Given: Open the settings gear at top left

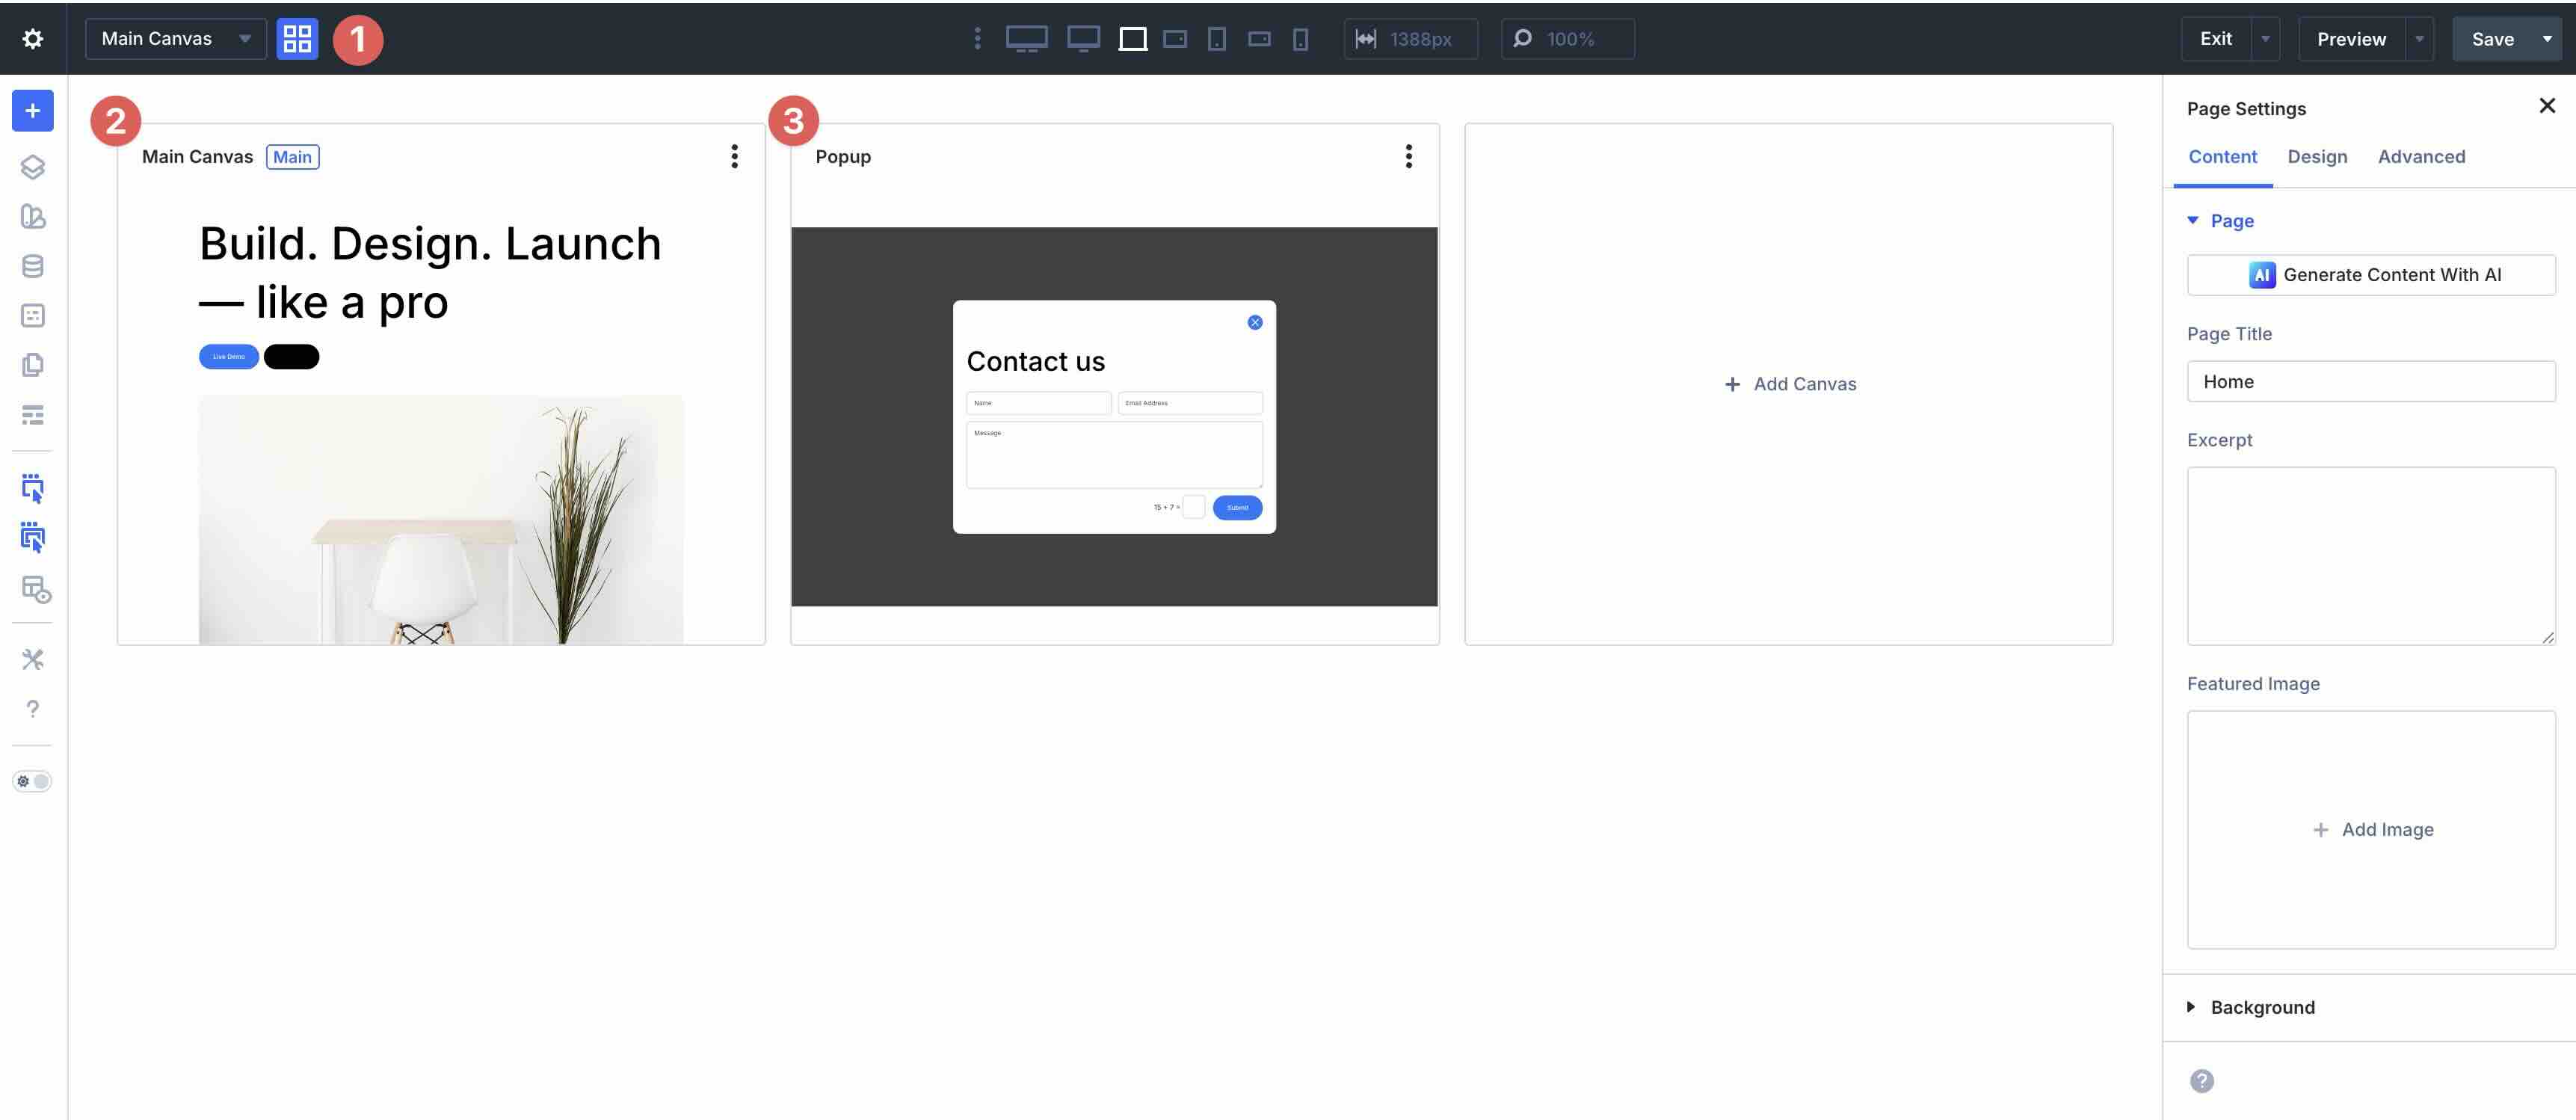Looking at the screenshot, I should pos(34,39).
